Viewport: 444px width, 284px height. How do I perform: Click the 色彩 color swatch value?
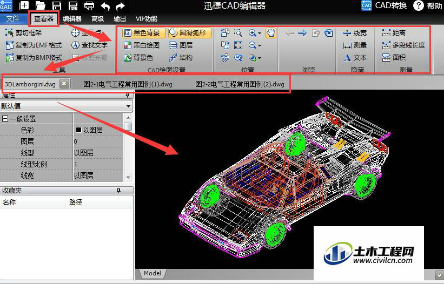[x=79, y=130]
